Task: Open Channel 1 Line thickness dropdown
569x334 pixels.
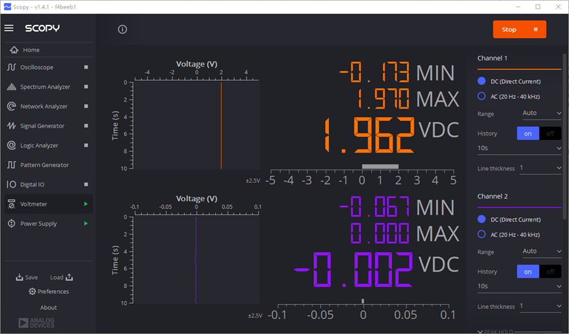Action: coord(540,168)
